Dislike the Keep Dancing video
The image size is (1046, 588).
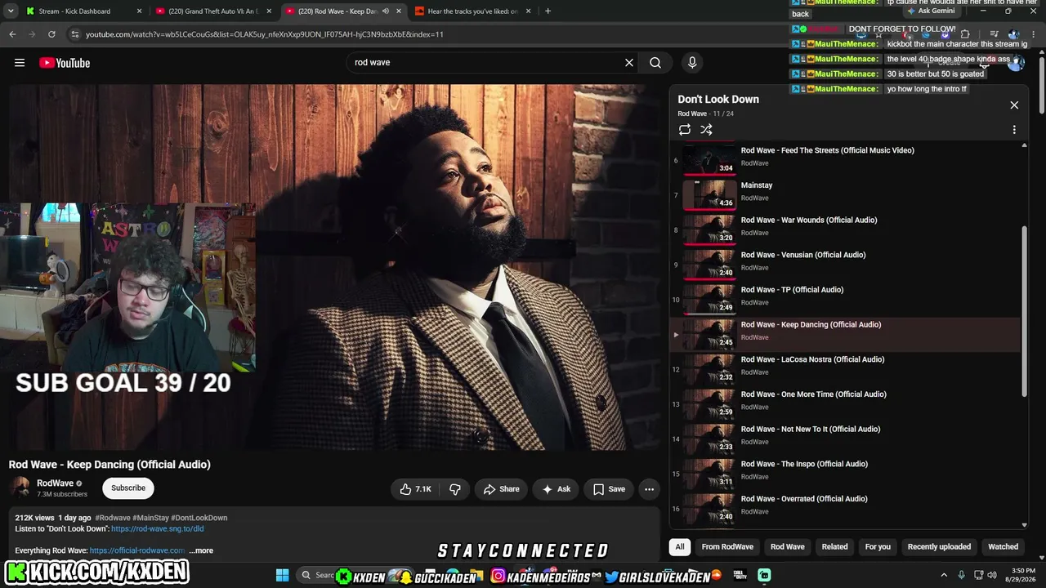pyautogui.click(x=455, y=489)
